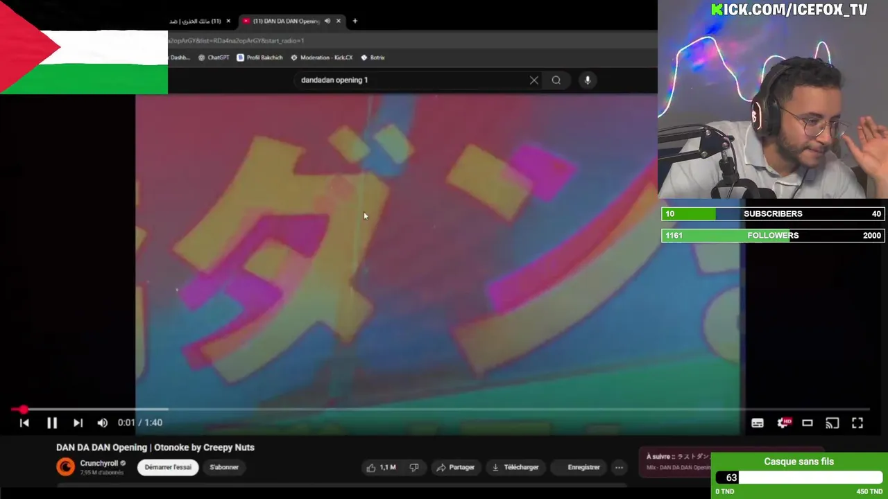The width and height of the screenshot is (888, 499).
Task: Toggle subtitles in the player
Action: [758, 423]
